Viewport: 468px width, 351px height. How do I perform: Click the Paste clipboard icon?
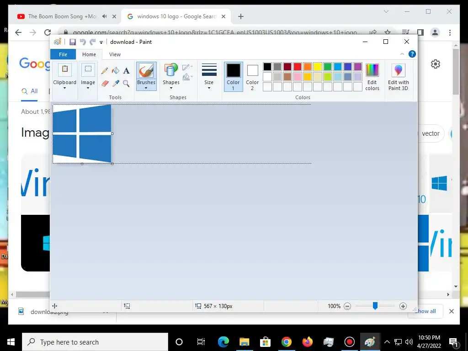(65, 70)
